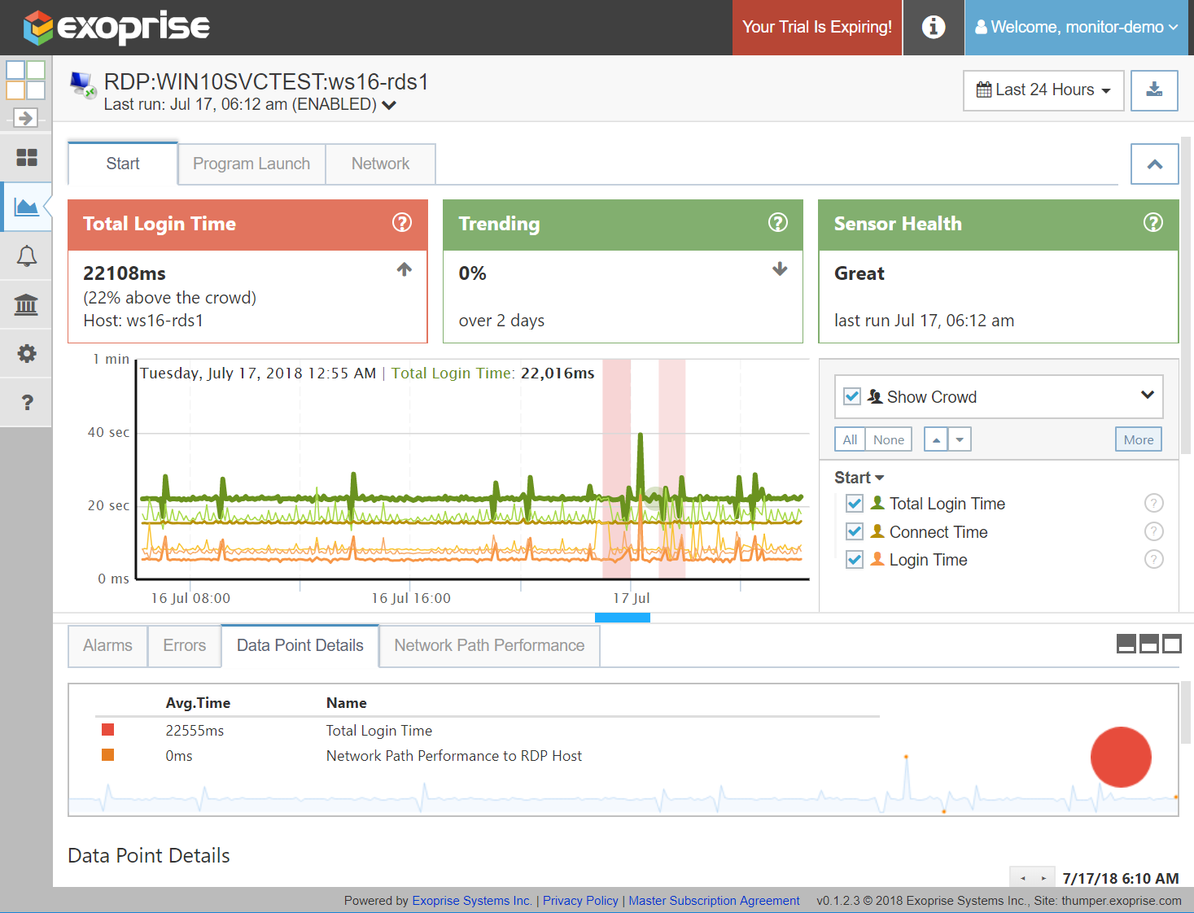Image resolution: width=1194 pixels, height=913 pixels.
Task: Expand the Show Crowd dropdown chevron
Action: coord(1148,395)
